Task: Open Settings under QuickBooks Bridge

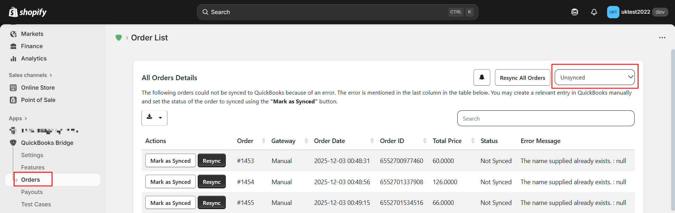Action: (32, 155)
